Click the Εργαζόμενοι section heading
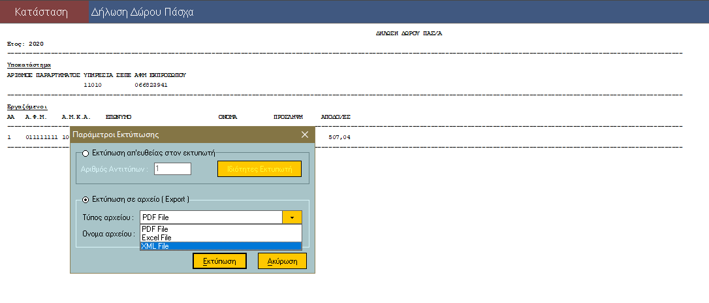This screenshot has width=709, height=303. (x=27, y=107)
